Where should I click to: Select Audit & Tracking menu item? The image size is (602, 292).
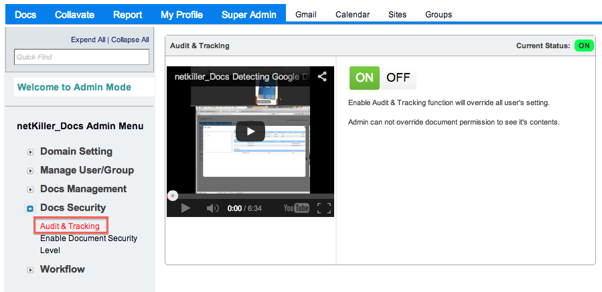tap(70, 226)
